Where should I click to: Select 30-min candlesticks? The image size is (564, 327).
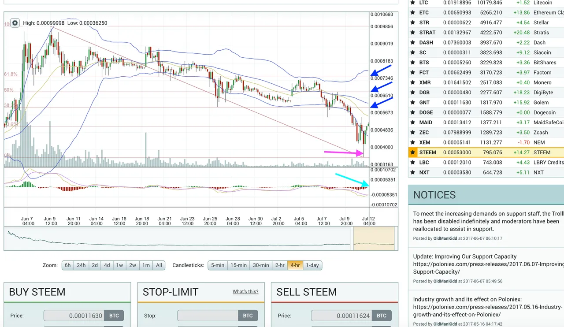[x=261, y=265]
